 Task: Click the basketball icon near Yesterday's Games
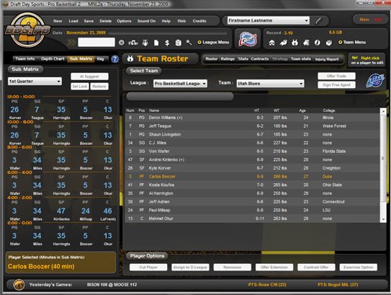click(19, 284)
